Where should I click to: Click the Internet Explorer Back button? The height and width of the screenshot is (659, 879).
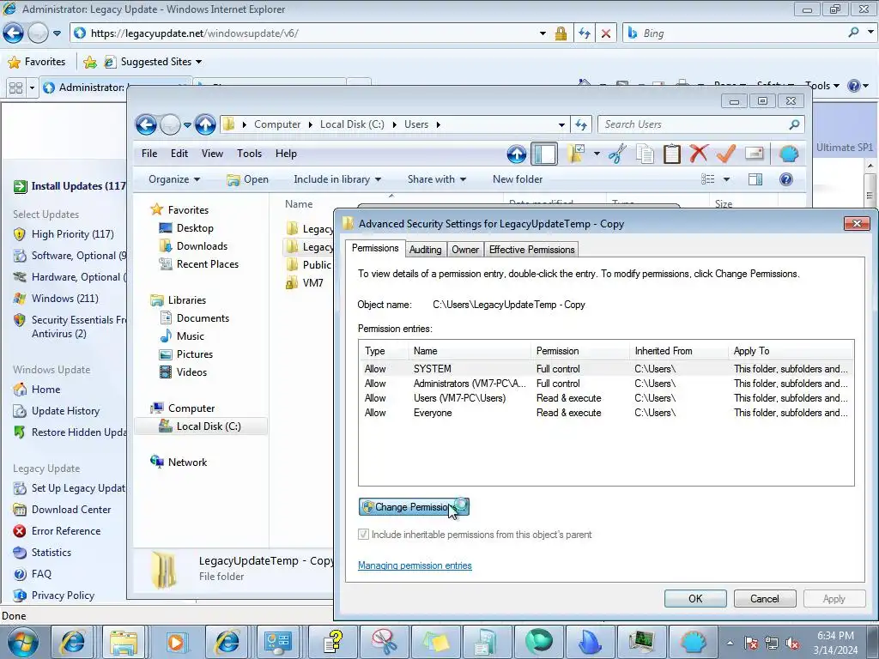pyautogui.click(x=14, y=33)
